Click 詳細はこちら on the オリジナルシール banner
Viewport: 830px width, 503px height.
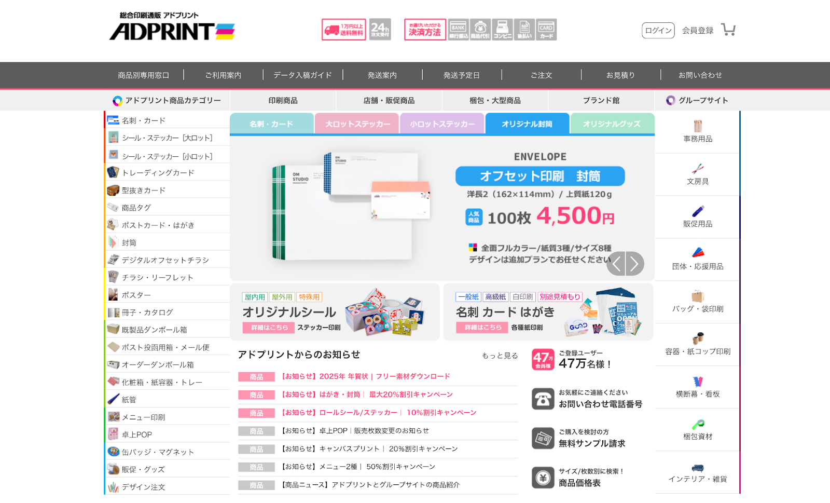(x=269, y=328)
